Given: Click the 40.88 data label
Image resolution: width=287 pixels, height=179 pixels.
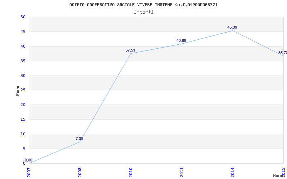Looking at the screenshot, I should (x=181, y=40).
